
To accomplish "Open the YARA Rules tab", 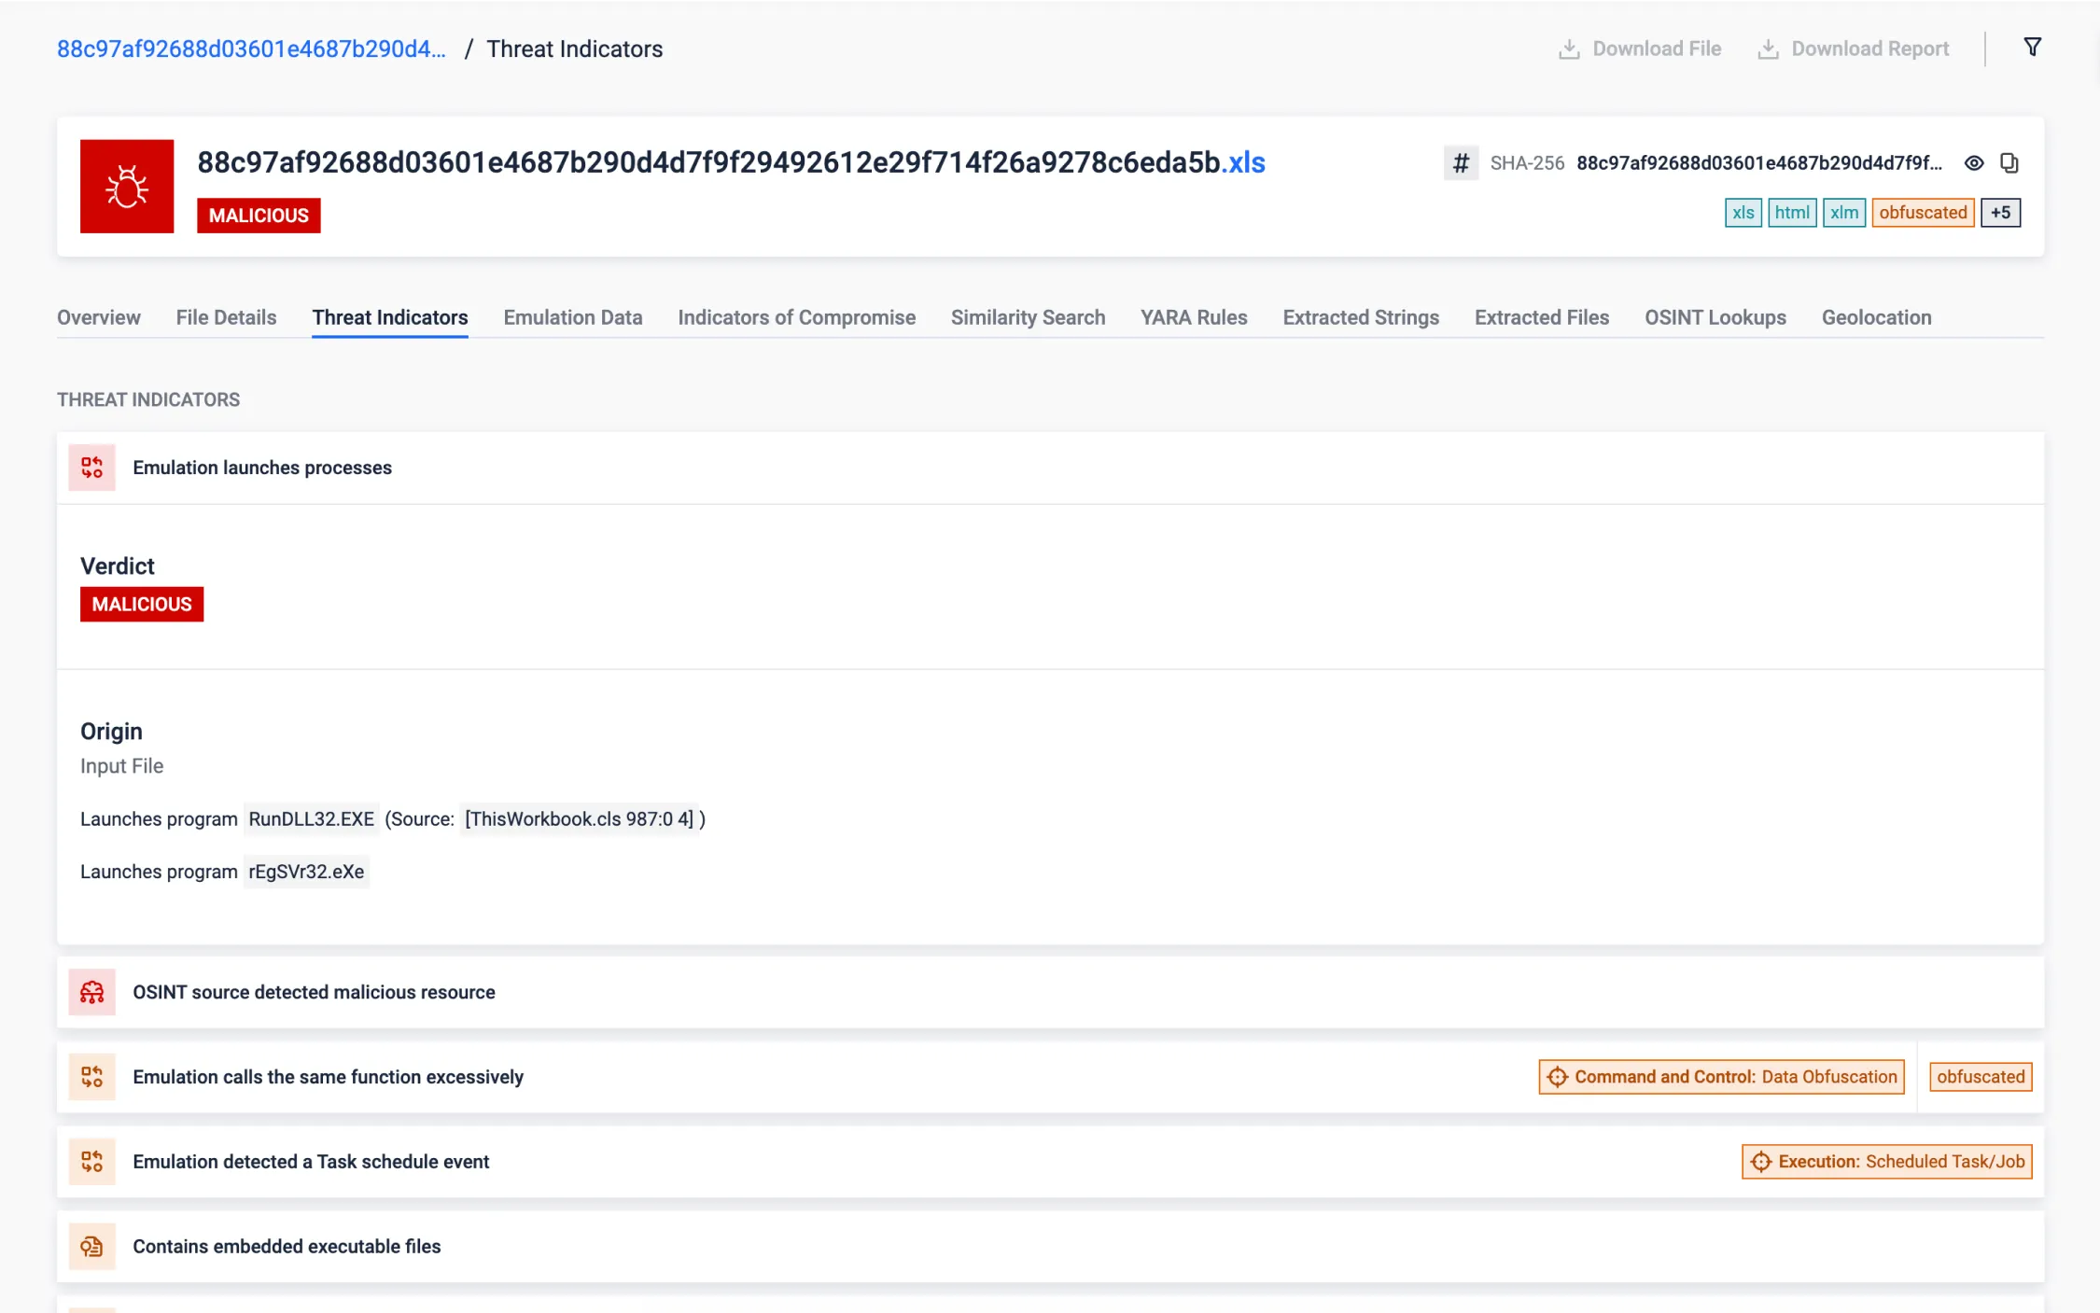I will 1194,317.
